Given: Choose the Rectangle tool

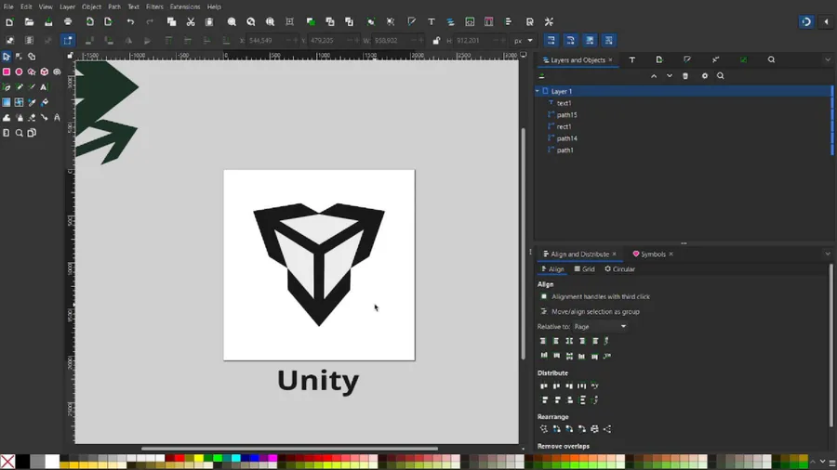Looking at the screenshot, I should (x=7, y=72).
